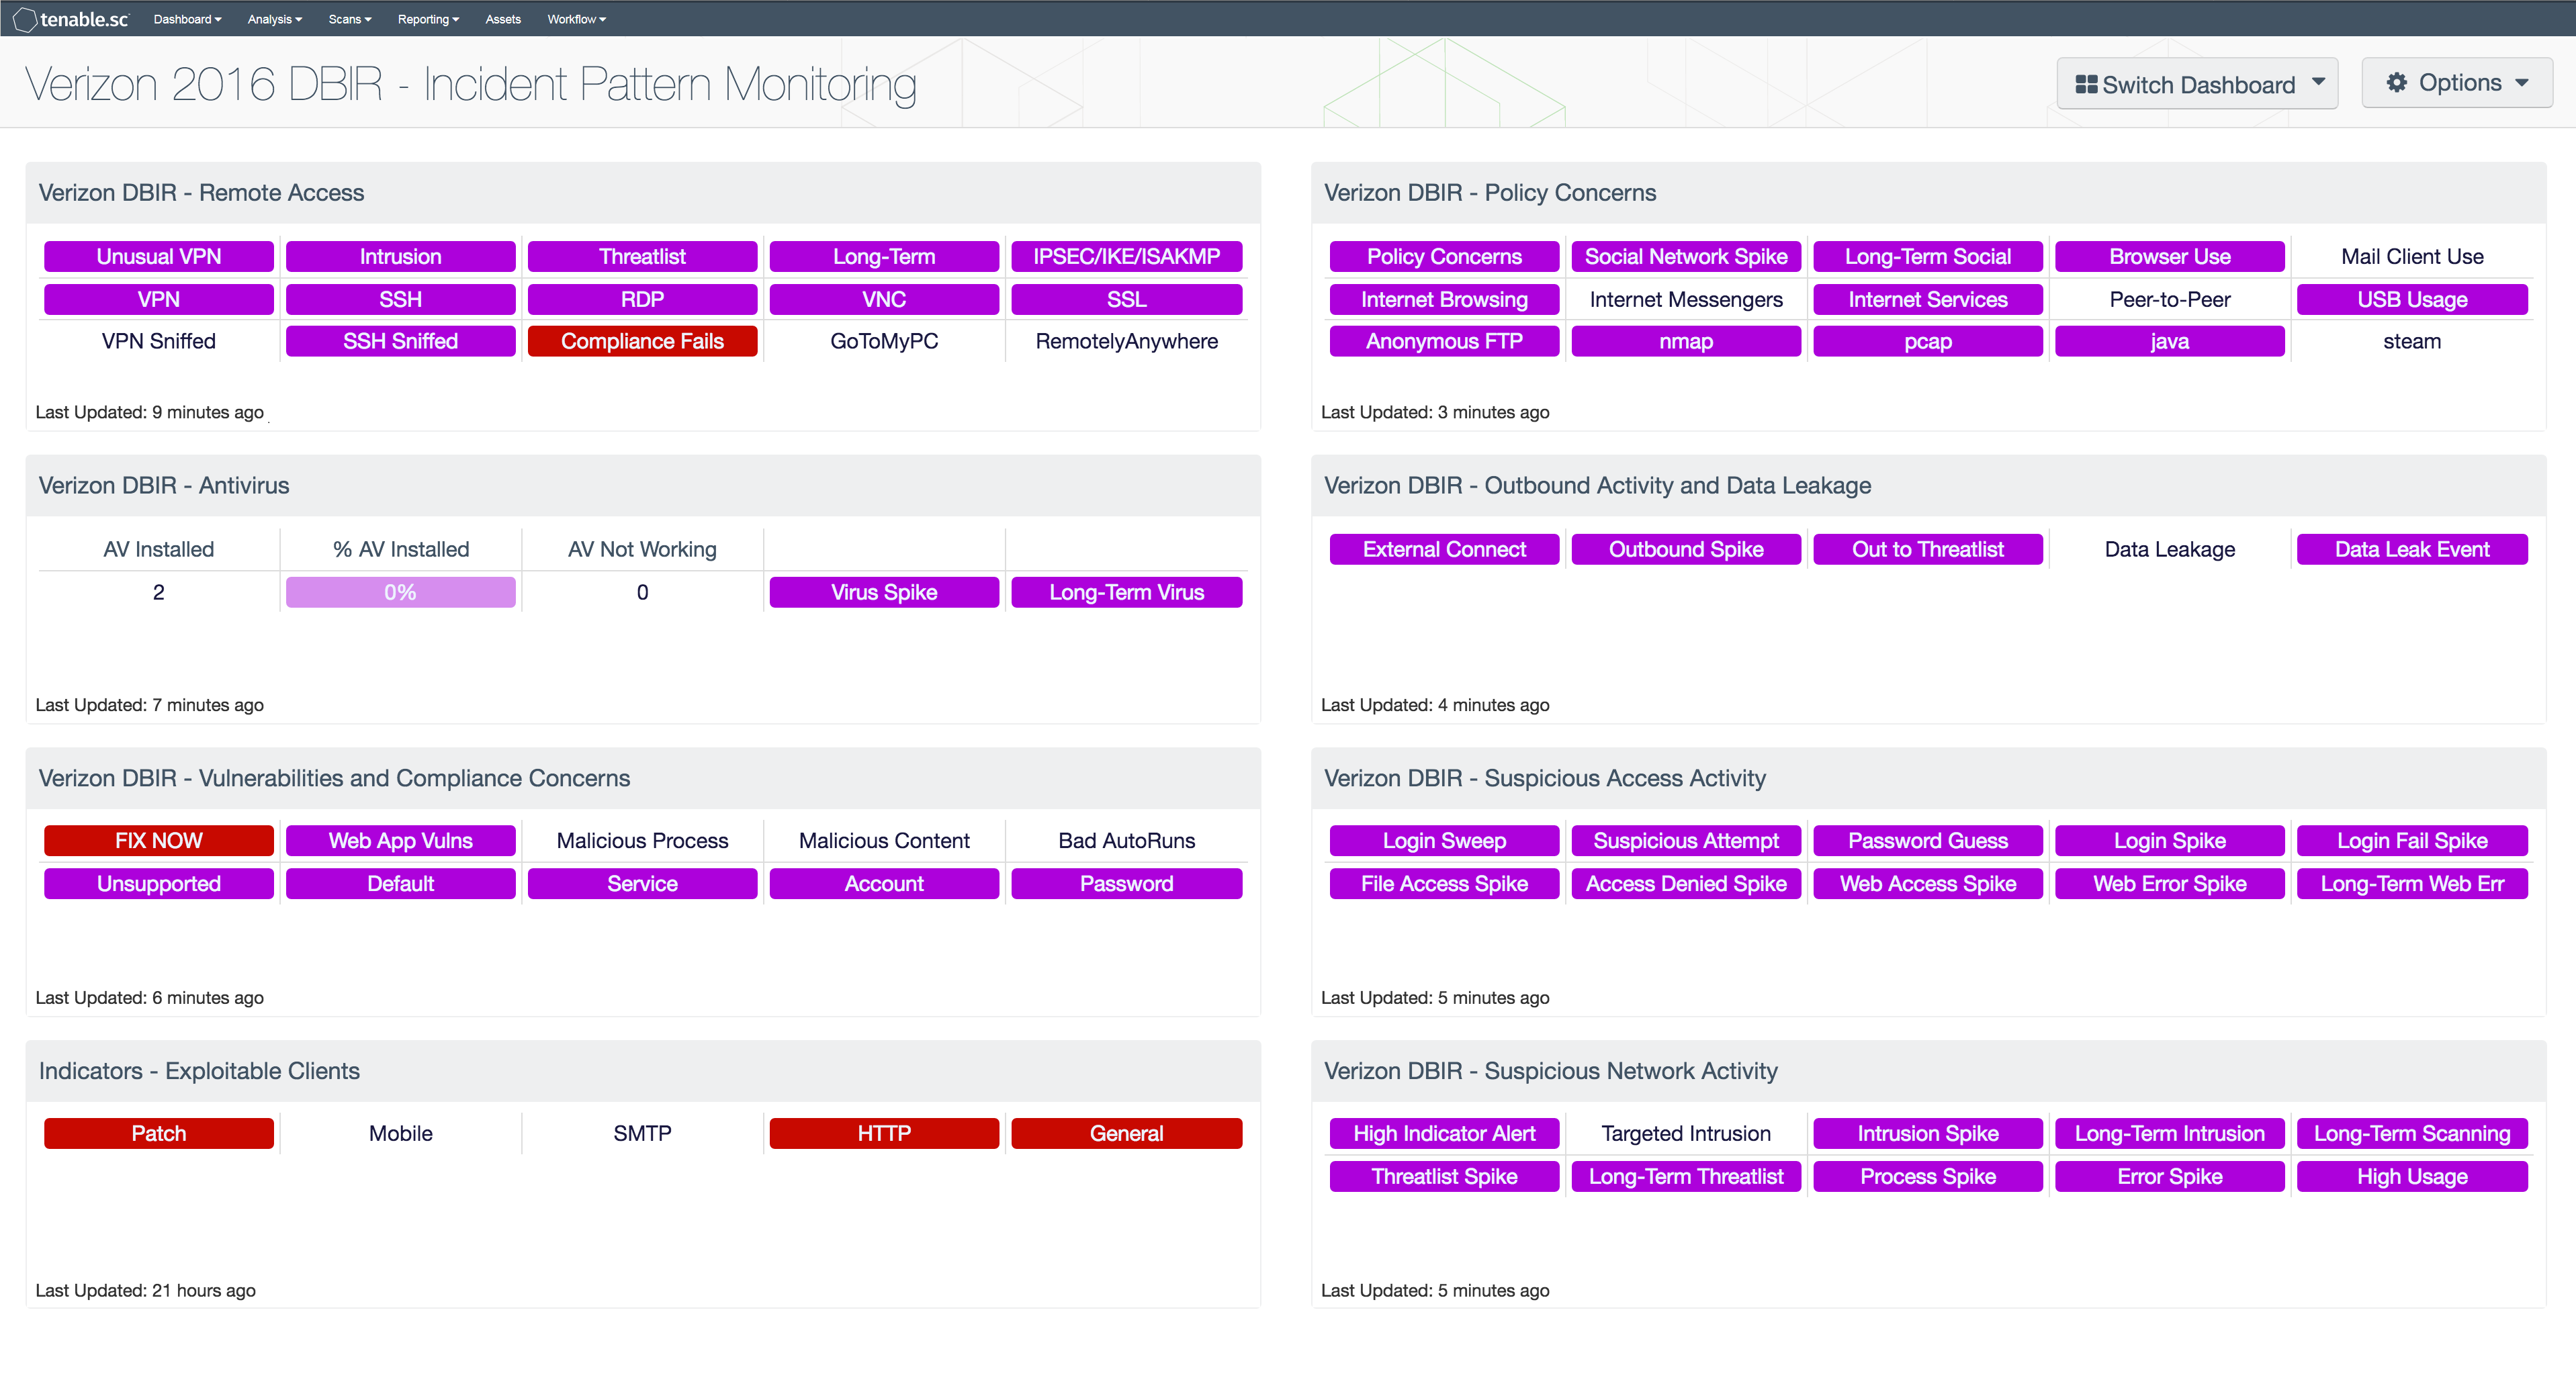Click the GoToMyPC cell
Viewport: 2576px width, 1392px height.
[x=884, y=341]
